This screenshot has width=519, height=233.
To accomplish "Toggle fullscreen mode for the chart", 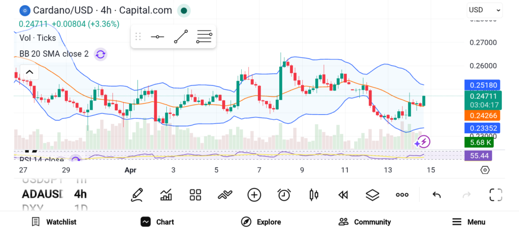I will [495, 195].
